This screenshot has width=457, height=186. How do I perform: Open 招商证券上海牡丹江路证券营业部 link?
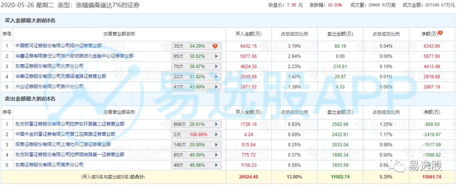[63, 144]
